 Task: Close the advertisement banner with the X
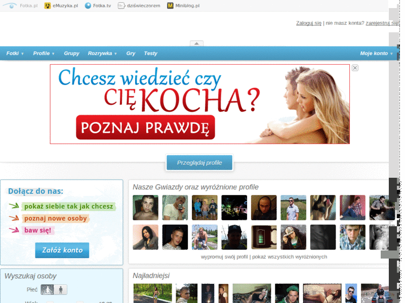(355, 68)
